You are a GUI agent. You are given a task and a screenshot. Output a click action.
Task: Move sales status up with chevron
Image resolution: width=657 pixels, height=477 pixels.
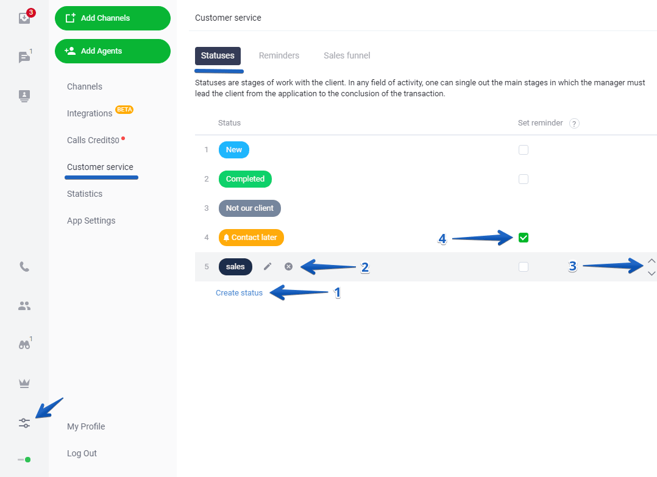tap(652, 261)
